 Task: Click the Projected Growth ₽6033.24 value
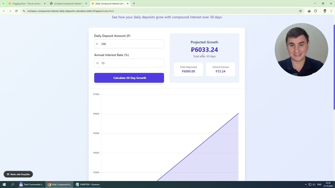click(204, 50)
